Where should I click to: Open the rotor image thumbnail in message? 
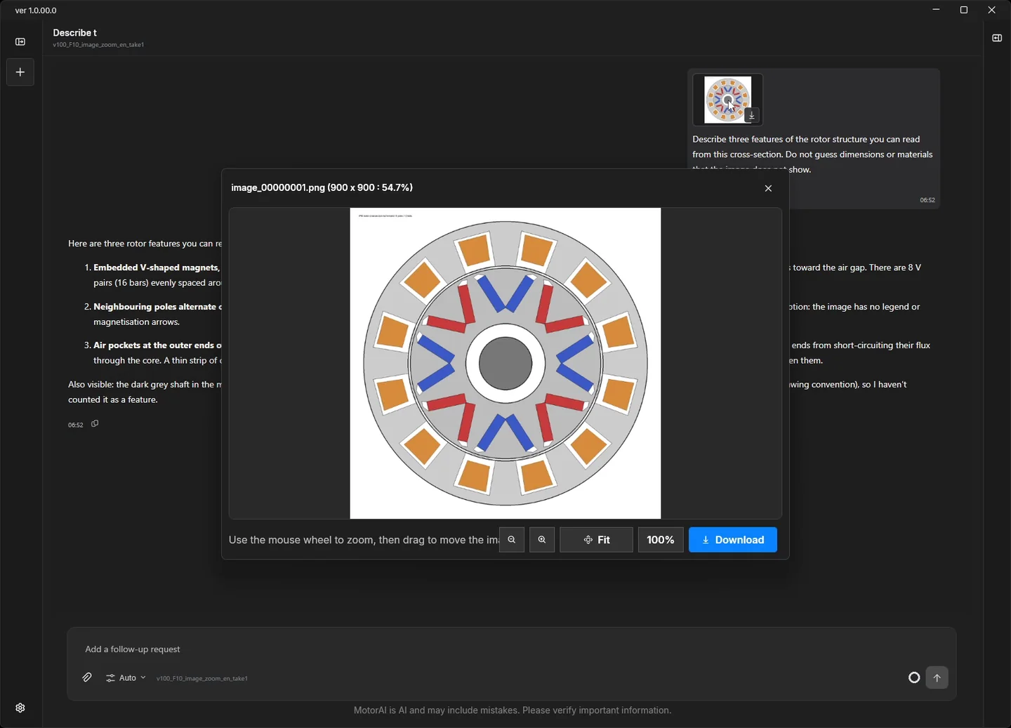coord(728,100)
